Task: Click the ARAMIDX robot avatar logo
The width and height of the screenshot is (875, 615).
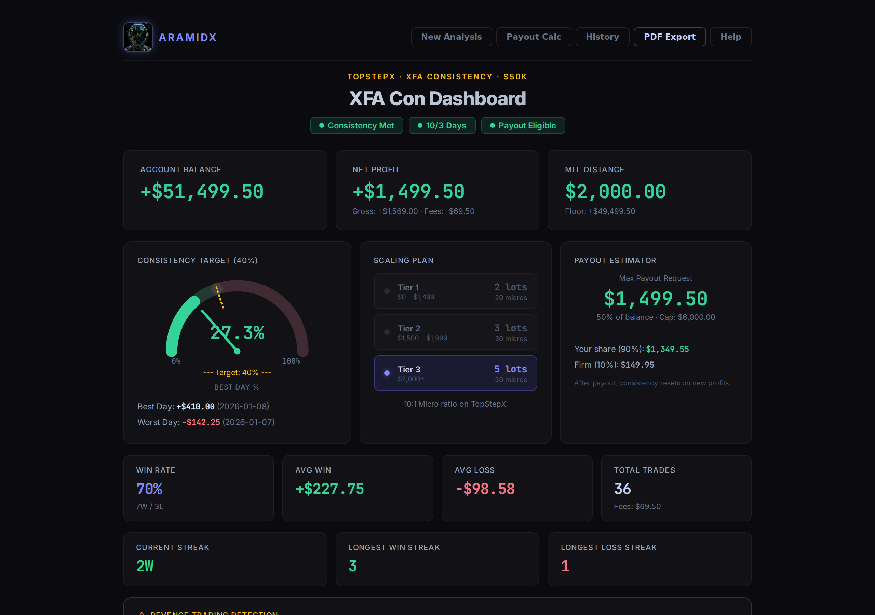Action: pyautogui.click(x=138, y=37)
